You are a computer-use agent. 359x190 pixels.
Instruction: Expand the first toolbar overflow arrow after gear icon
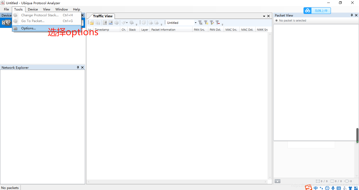pos(136,25)
